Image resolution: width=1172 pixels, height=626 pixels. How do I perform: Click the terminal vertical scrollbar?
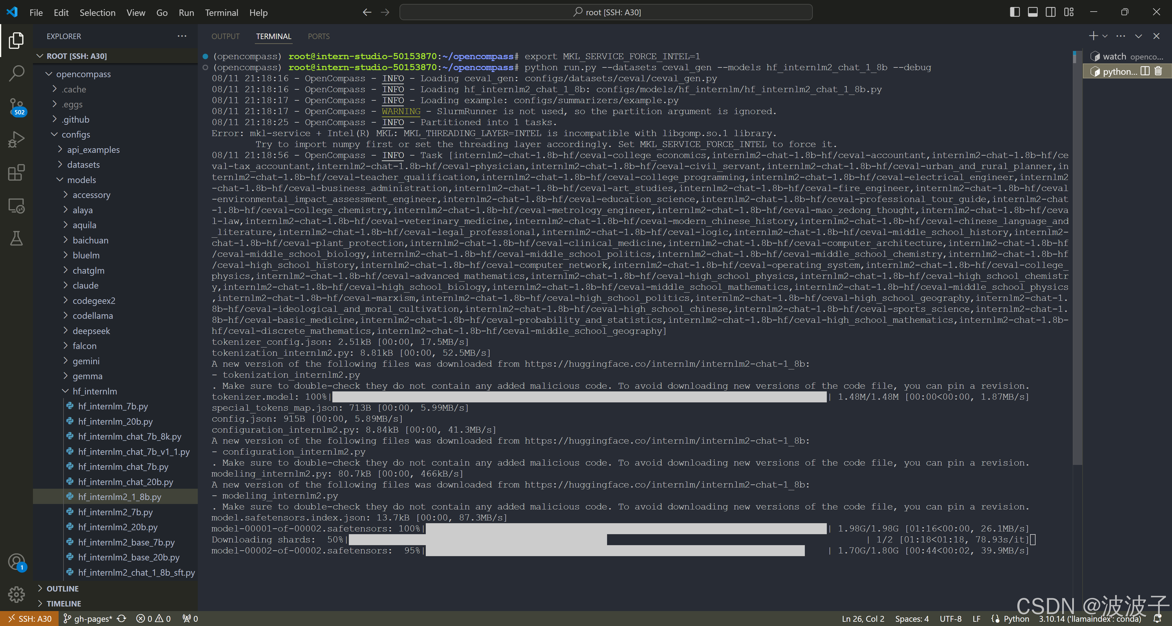pyautogui.click(x=1077, y=255)
